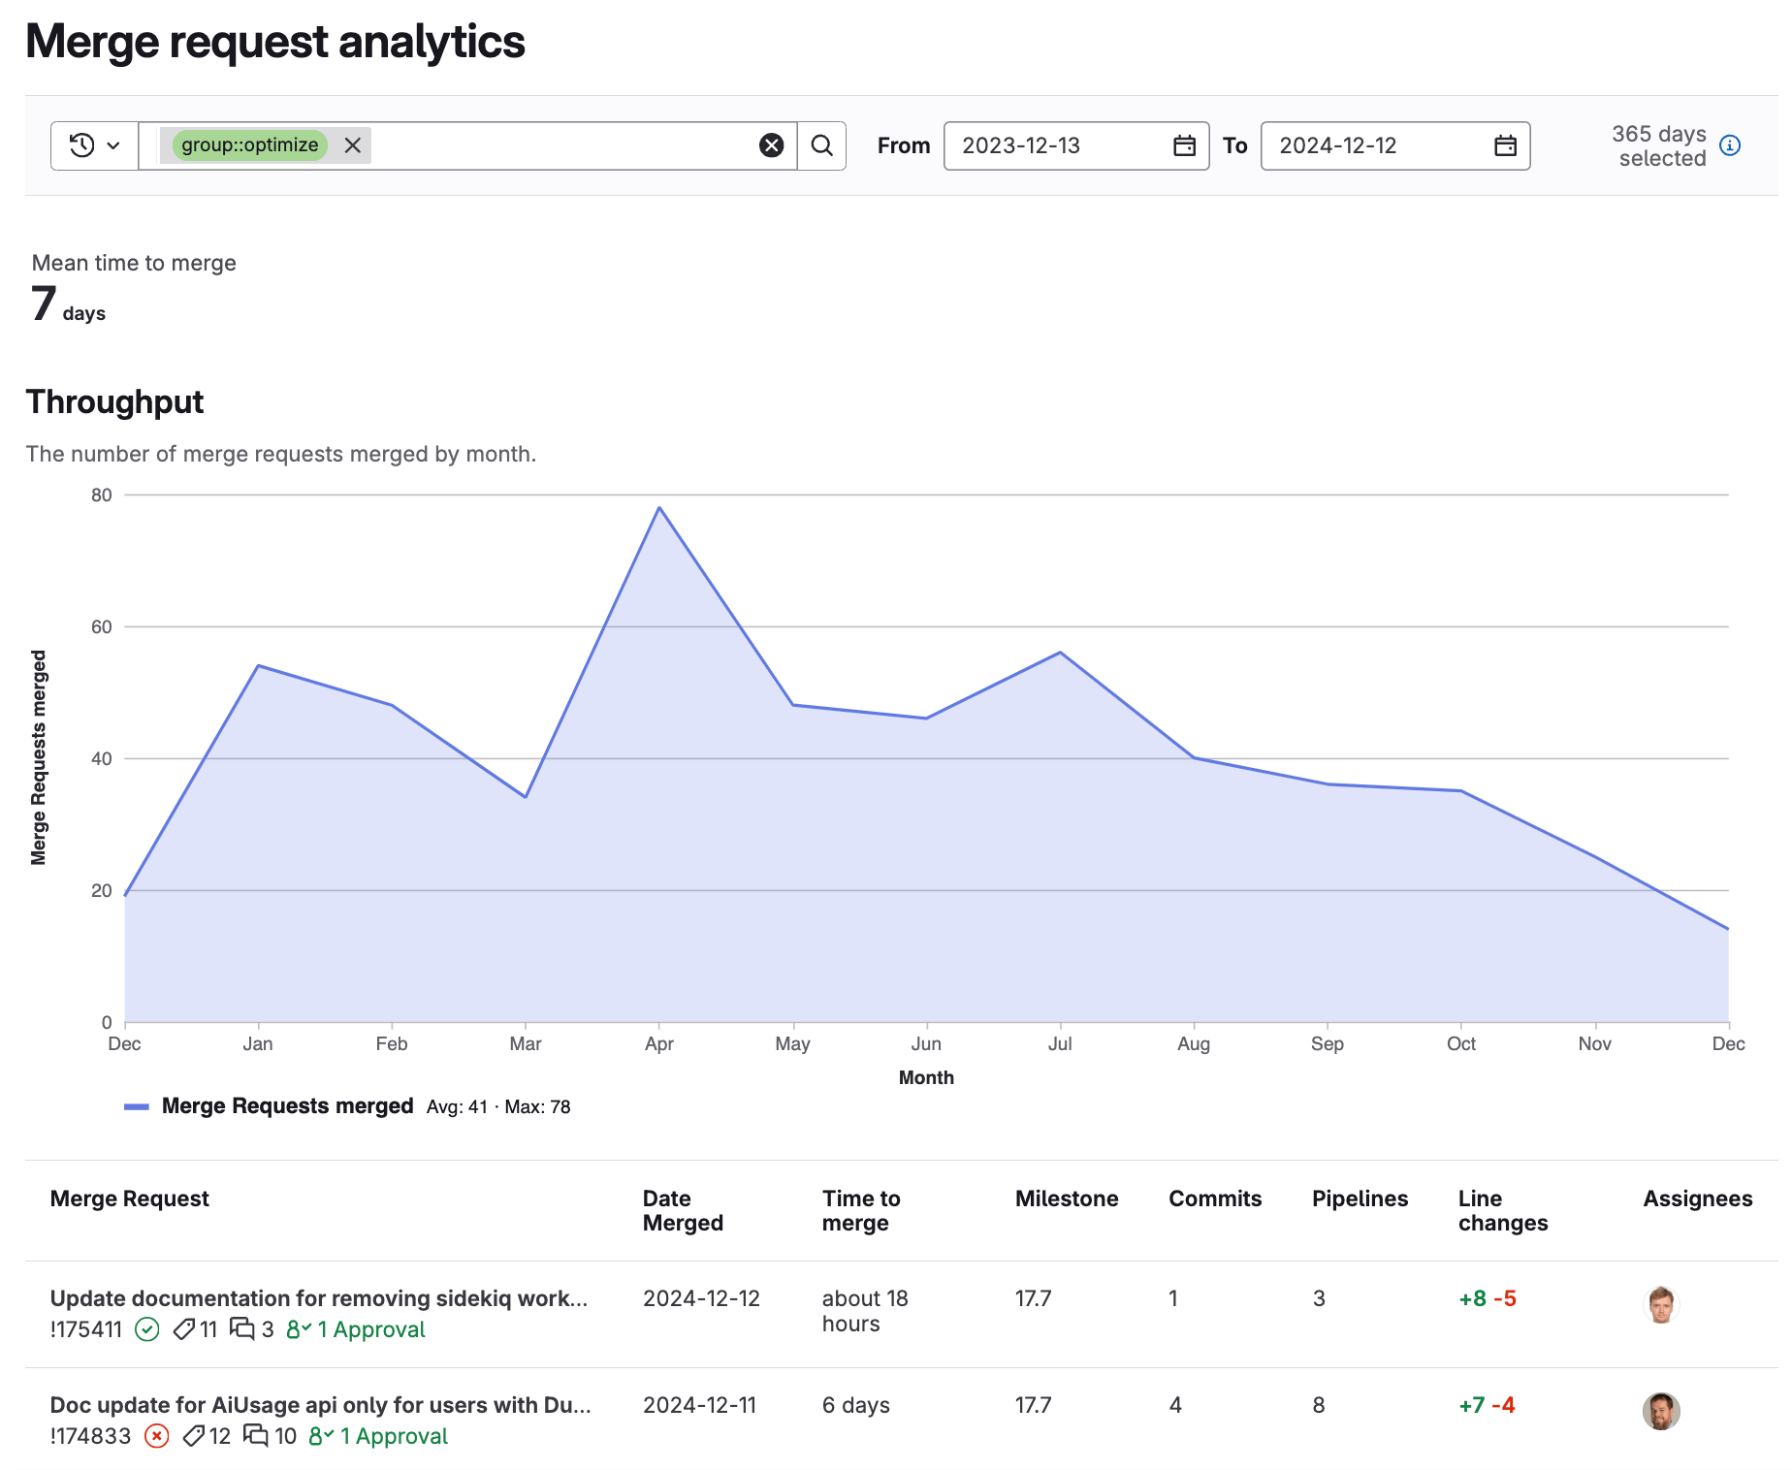This screenshot has width=1792, height=1470.
Task: Click the pipeline failed icon on !174833
Action: point(156,1436)
